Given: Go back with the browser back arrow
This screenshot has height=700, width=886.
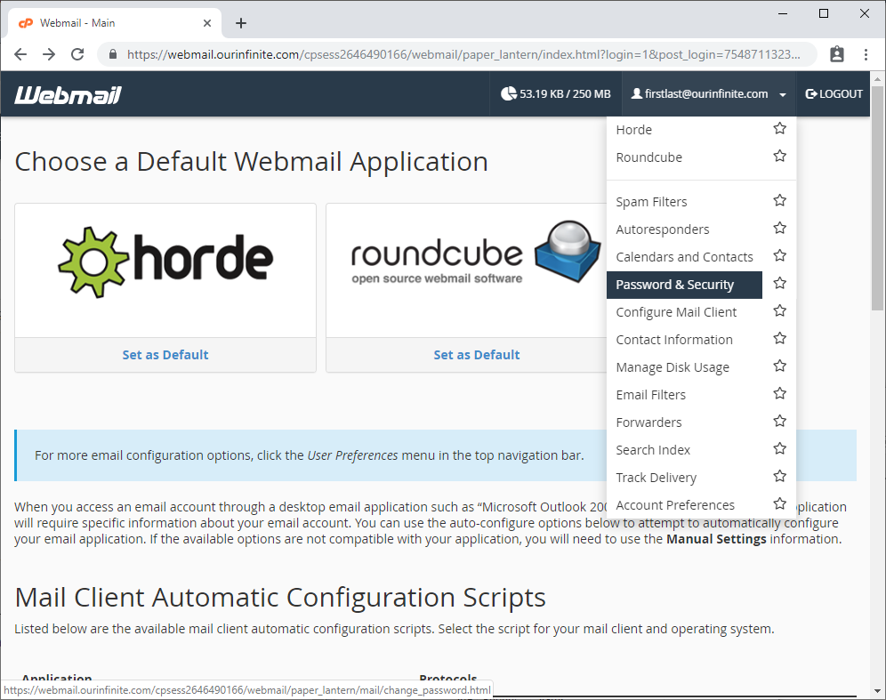Looking at the screenshot, I should pos(20,54).
